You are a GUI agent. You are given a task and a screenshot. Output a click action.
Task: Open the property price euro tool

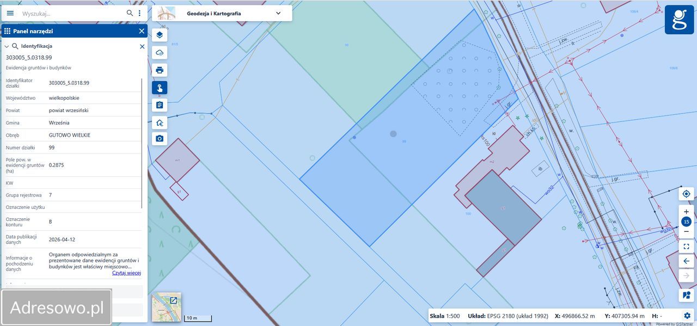[x=160, y=122]
